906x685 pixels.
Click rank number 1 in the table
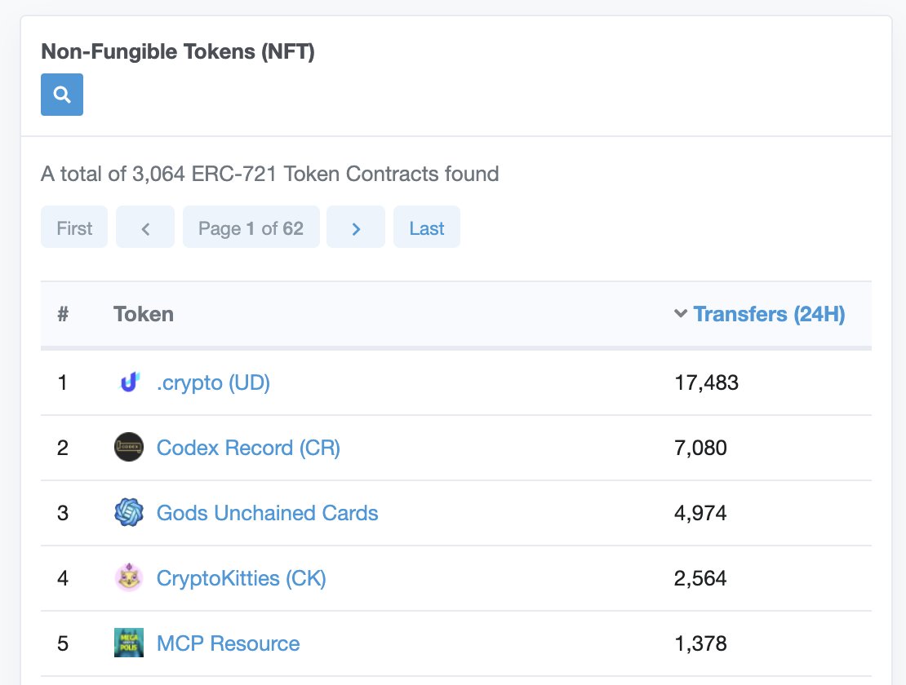pos(62,382)
